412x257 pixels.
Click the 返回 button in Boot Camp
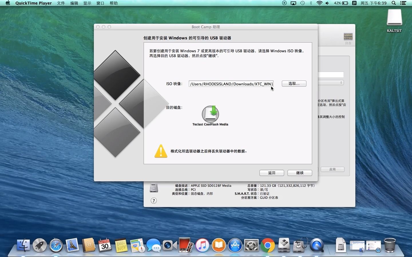point(272,173)
